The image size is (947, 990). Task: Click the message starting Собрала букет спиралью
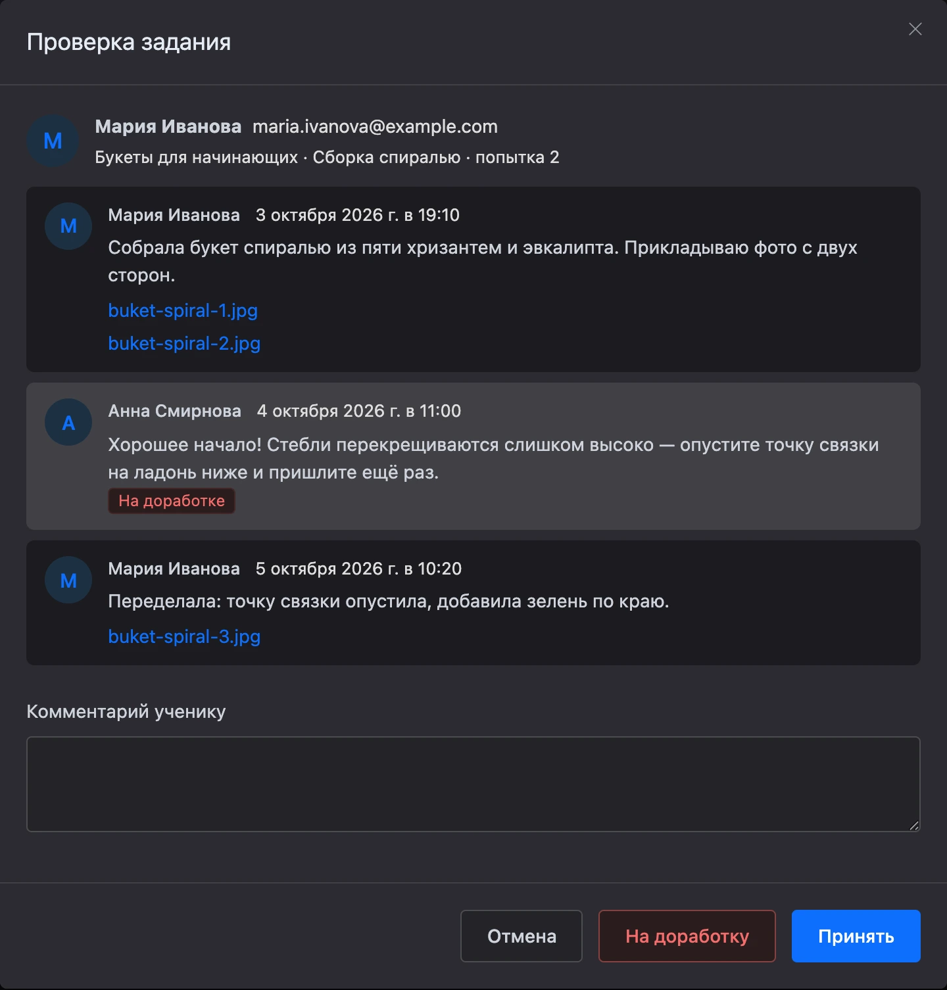483,261
